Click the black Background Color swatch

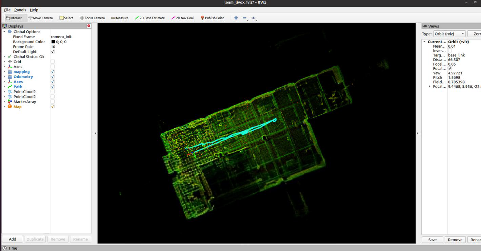point(53,42)
